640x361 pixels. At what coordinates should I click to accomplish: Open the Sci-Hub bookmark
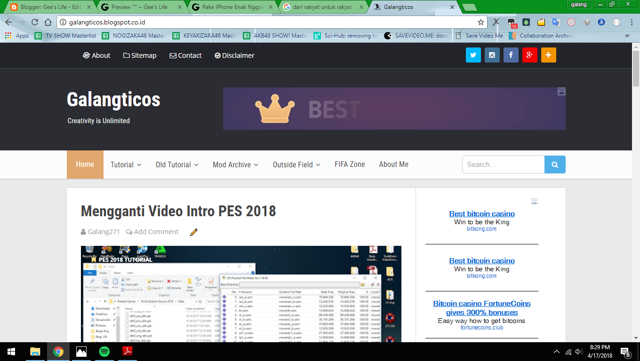coord(346,36)
